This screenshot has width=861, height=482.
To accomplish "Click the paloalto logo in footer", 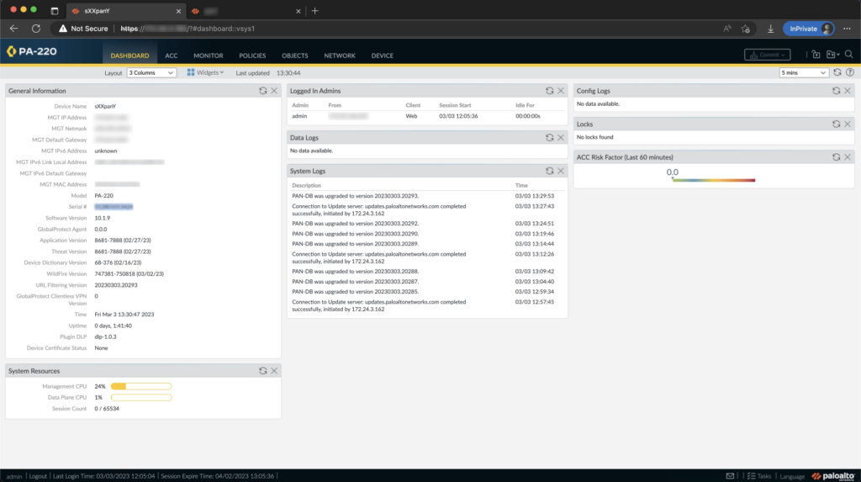I will point(833,476).
